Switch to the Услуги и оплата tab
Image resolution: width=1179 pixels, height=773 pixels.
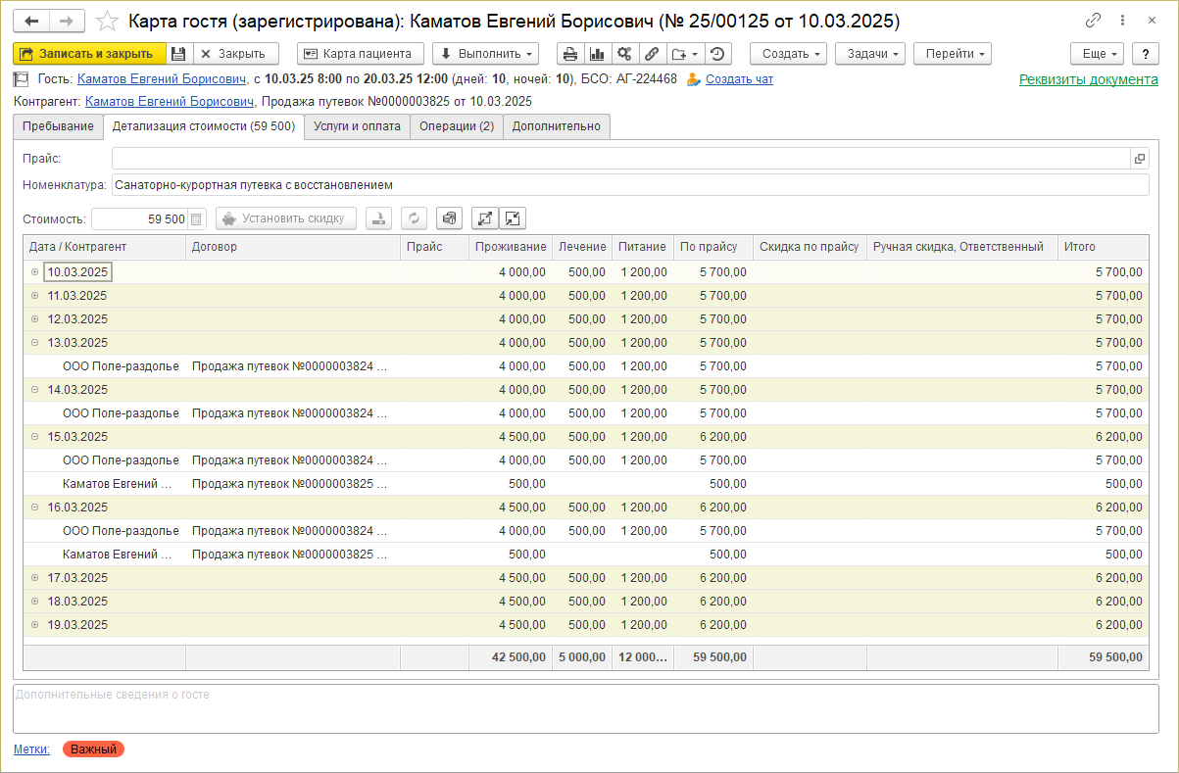click(x=357, y=126)
